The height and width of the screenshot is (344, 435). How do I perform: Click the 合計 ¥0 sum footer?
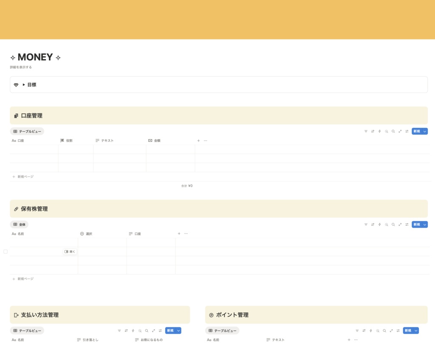coord(187,186)
